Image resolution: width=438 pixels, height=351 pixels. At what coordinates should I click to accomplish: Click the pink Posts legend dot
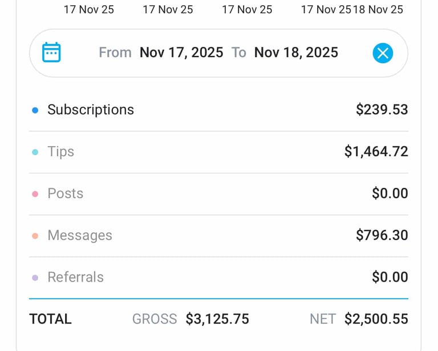(x=35, y=194)
